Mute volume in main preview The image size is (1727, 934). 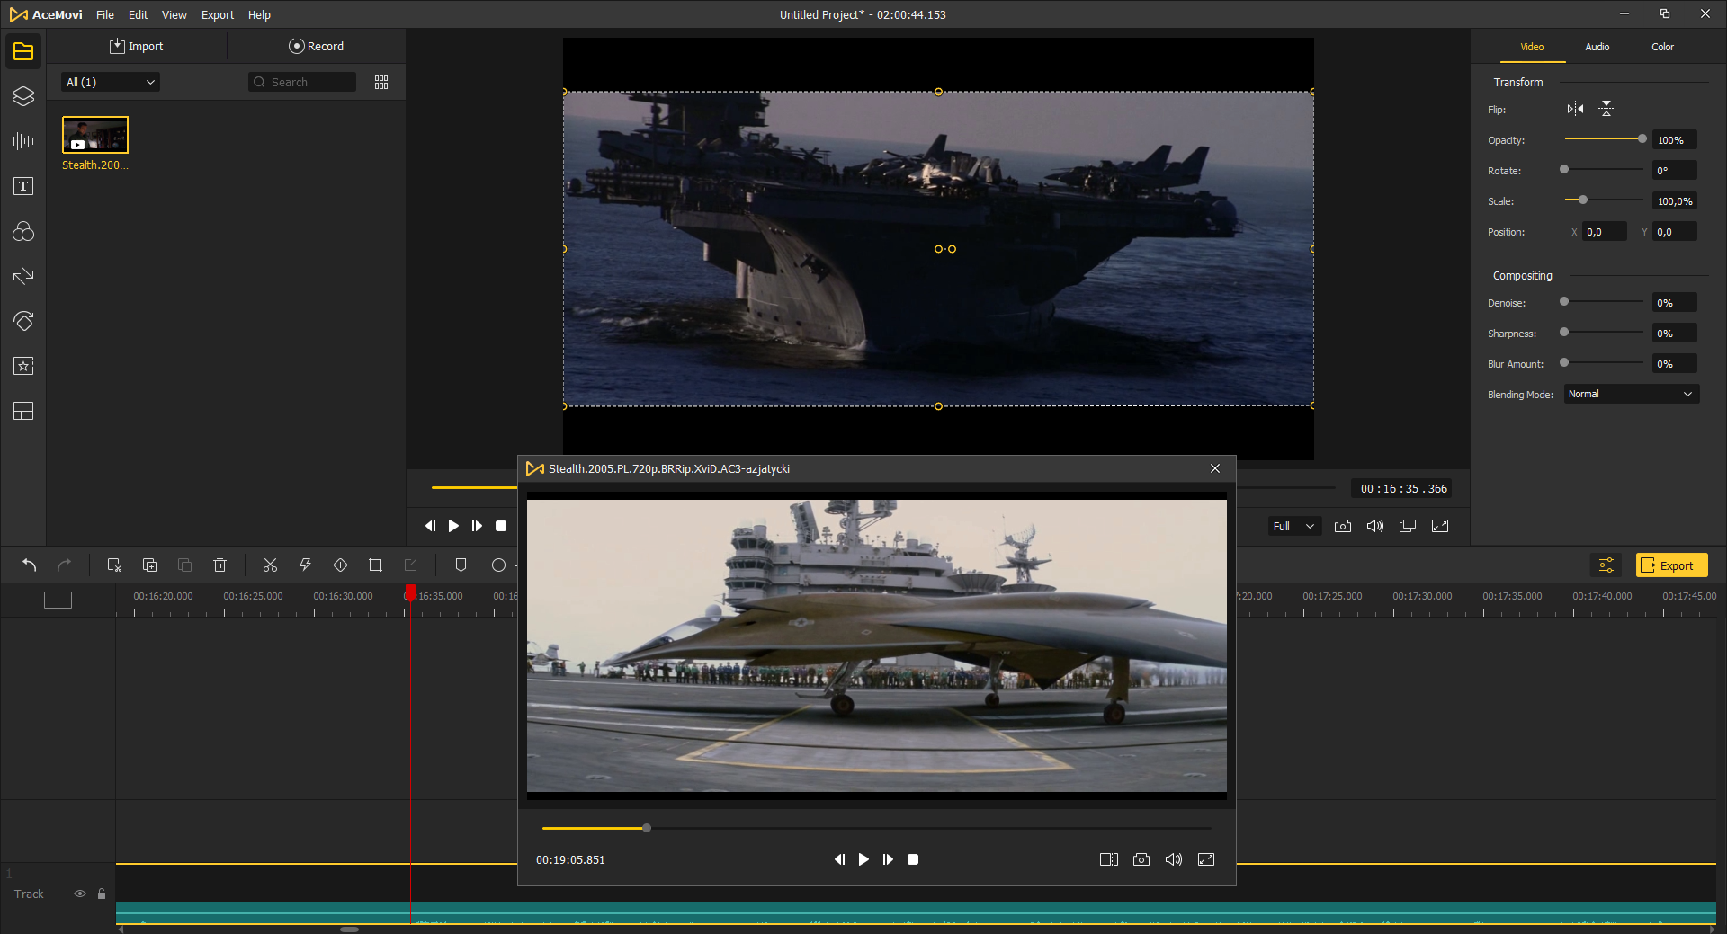(x=1375, y=527)
